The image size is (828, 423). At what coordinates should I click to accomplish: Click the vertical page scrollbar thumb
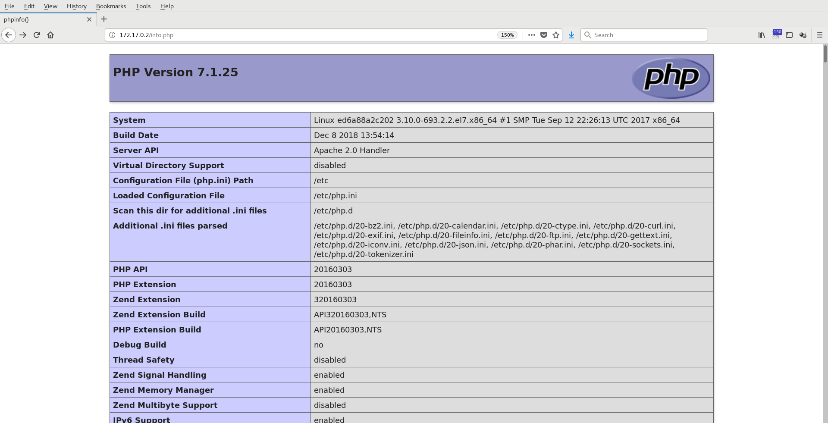click(825, 54)
